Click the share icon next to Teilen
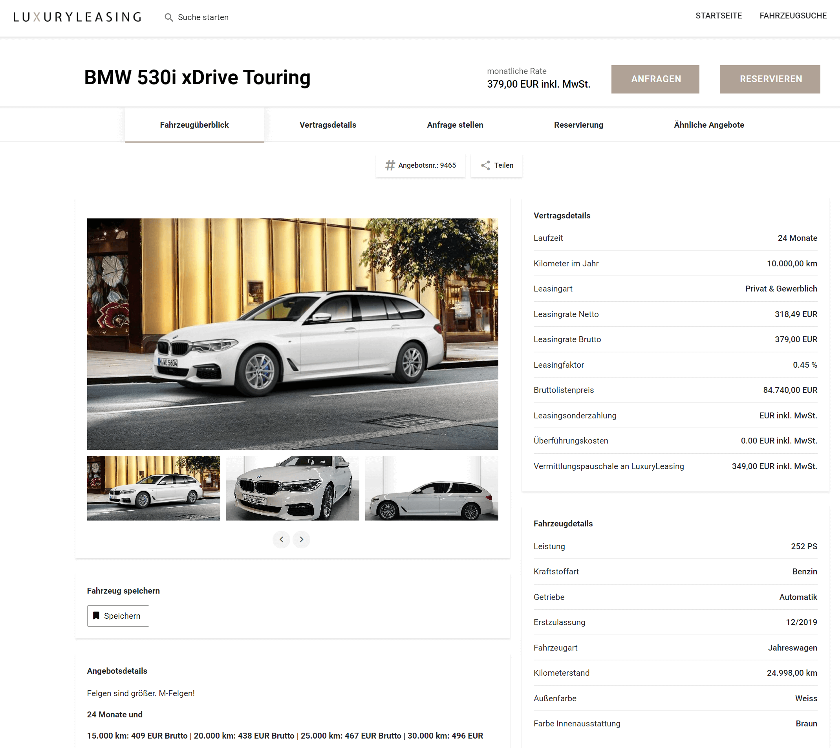The height and width of the screenshot is (748, 840). 485,165
